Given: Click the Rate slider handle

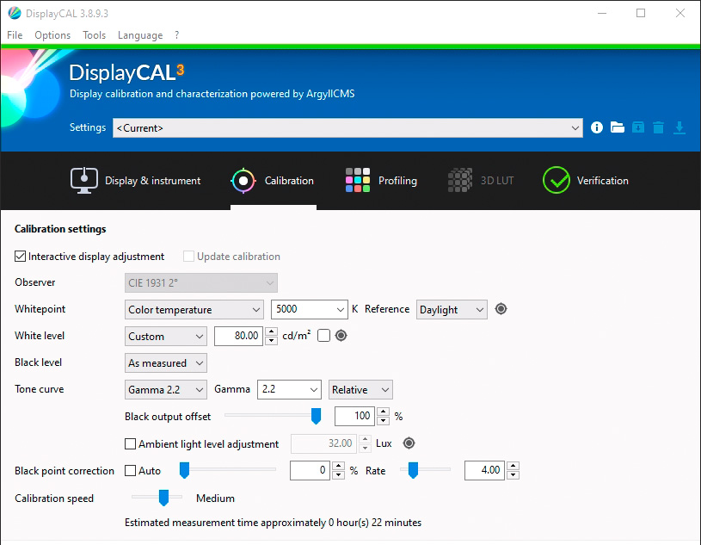Looking at the screenshot, I should [x=414, y=470].
